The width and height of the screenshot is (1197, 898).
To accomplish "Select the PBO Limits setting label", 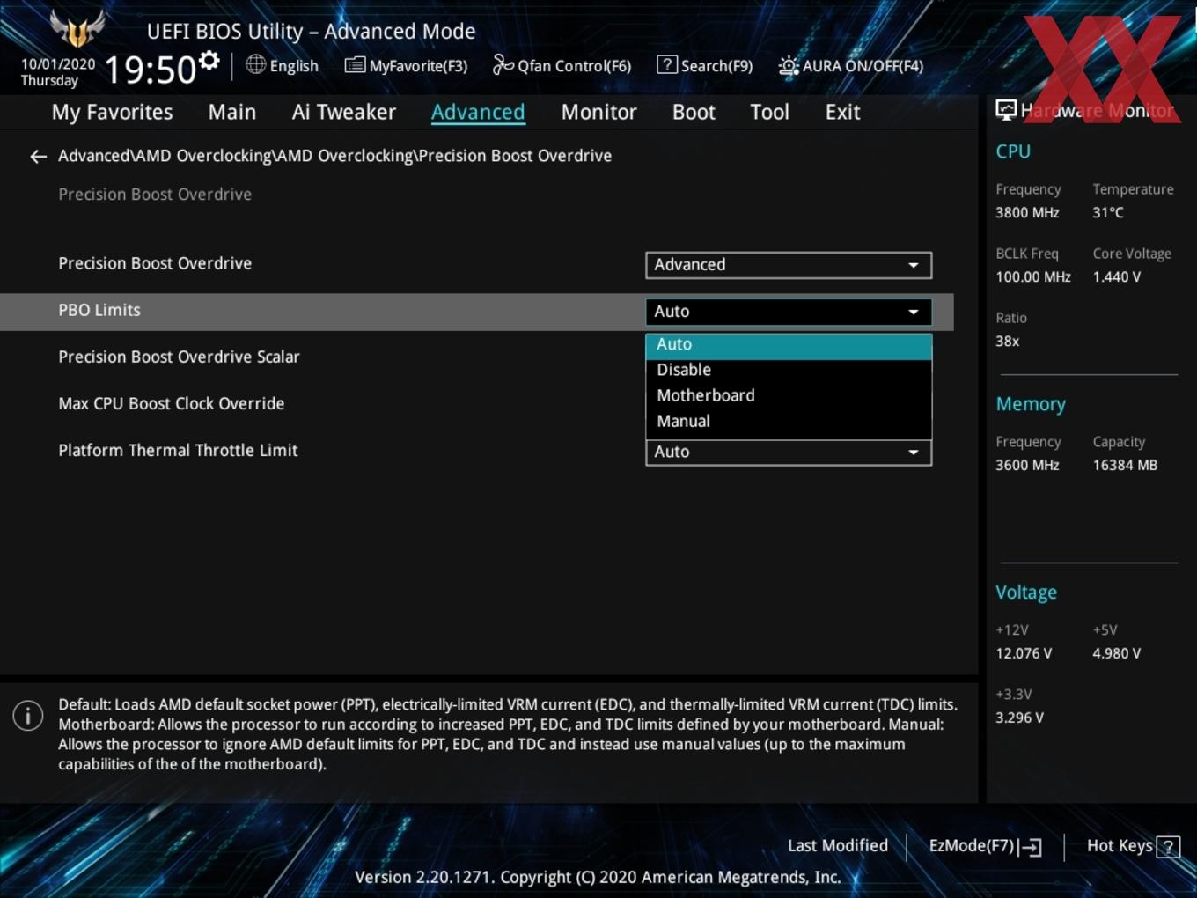I will click(99, 310).
